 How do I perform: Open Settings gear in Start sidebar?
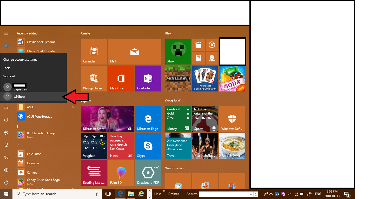point(6,170)
